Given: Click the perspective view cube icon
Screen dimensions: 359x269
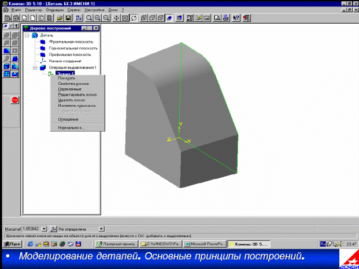Looking at the screenshot, I should [x=179, y=18].
